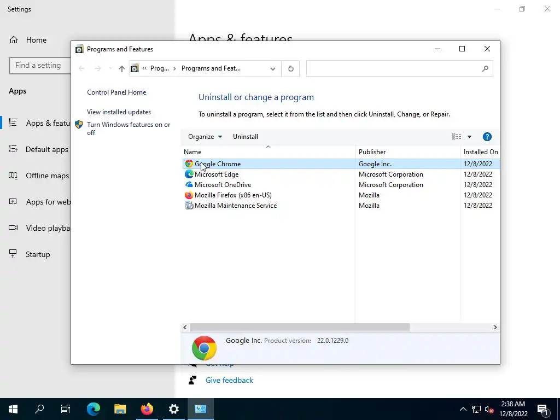Click Google Inc. publisher cell in Chrome row
This screenshot has width=560, height=420.
(x=375, y=164)
